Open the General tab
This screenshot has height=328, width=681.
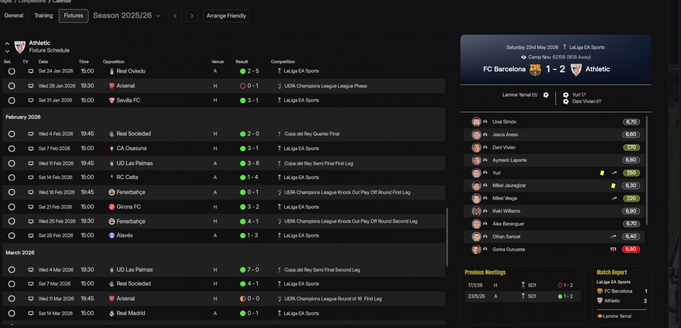14,16
